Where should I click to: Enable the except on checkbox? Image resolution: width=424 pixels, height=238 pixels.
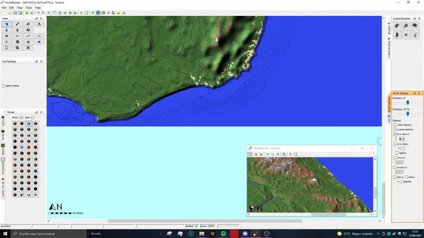pyautogui.click(x=395, y=167)
